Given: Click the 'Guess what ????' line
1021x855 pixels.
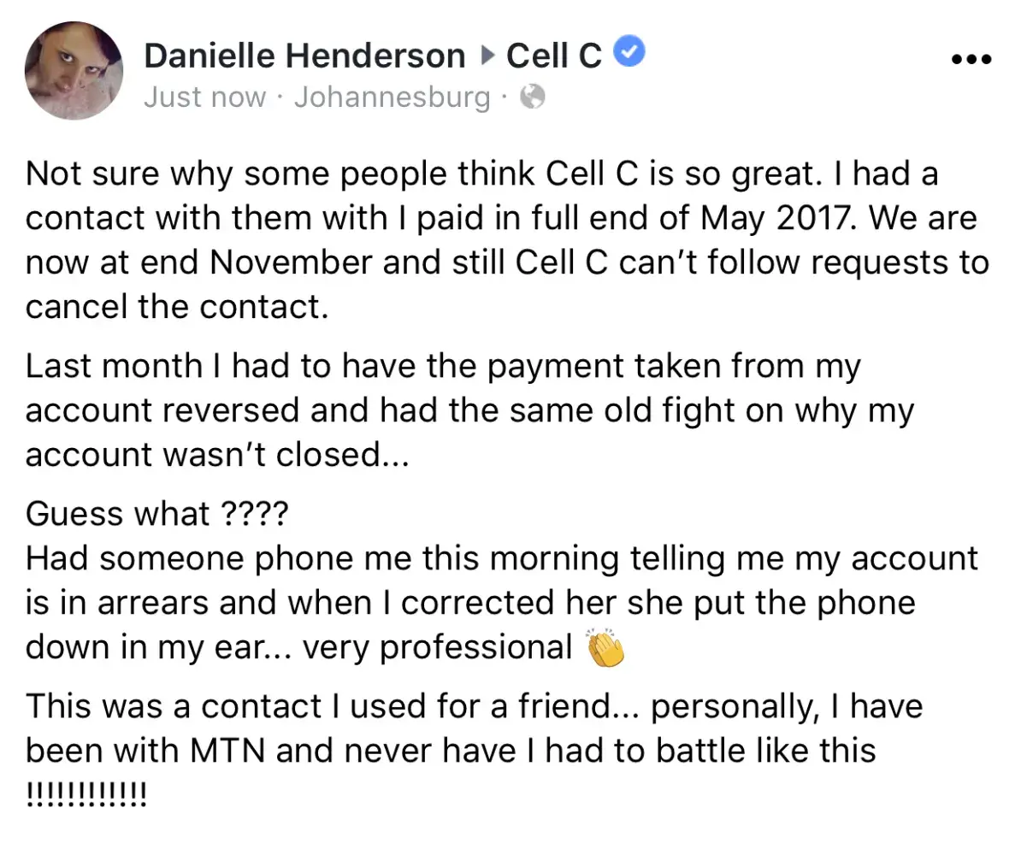Looking at the screenshot, I should pyautogui.click(x=157, y=514).
